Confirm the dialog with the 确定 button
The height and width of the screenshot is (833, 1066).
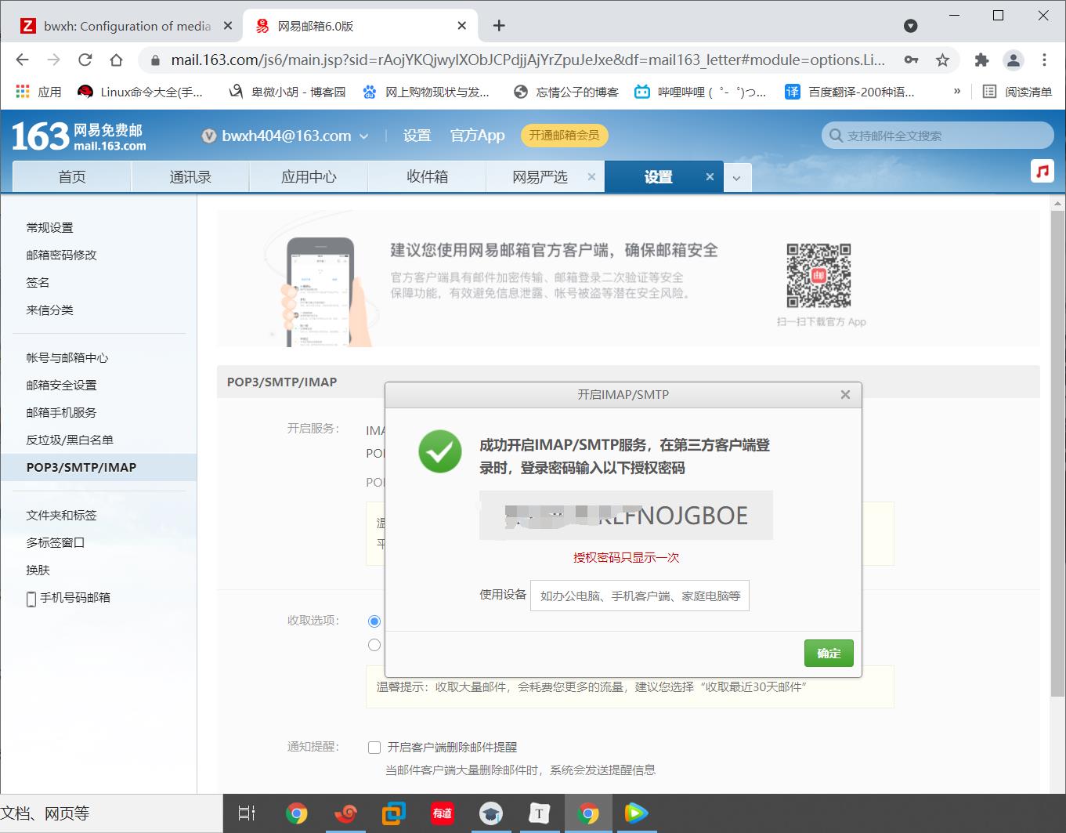point(829,654)
